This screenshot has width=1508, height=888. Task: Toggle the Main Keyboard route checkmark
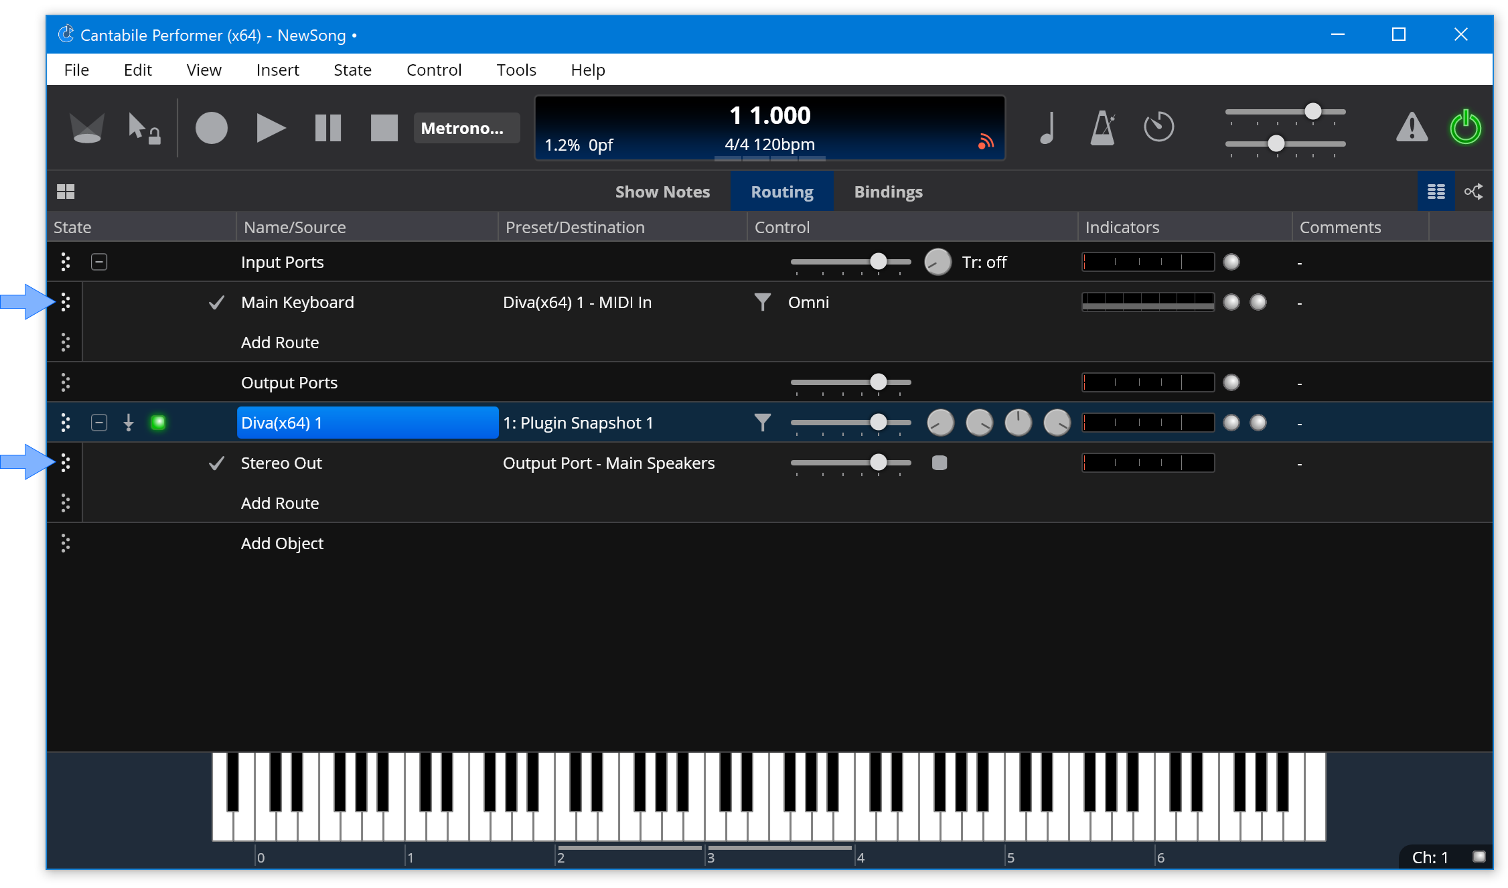(216, 303)
